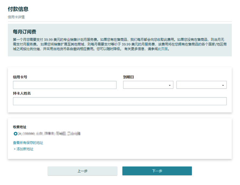The width and height of the screenshot is (240, 185).
Task: Focus the 持卡人姓名 text field
Action: click(x=120, y=101)
